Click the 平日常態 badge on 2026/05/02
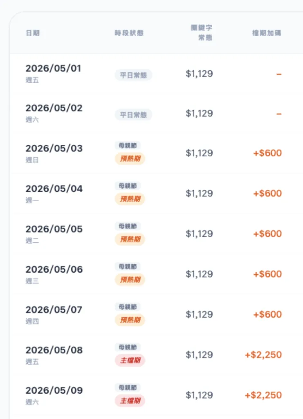The height and width of the screenshot is (419, 303). [133, 115]
